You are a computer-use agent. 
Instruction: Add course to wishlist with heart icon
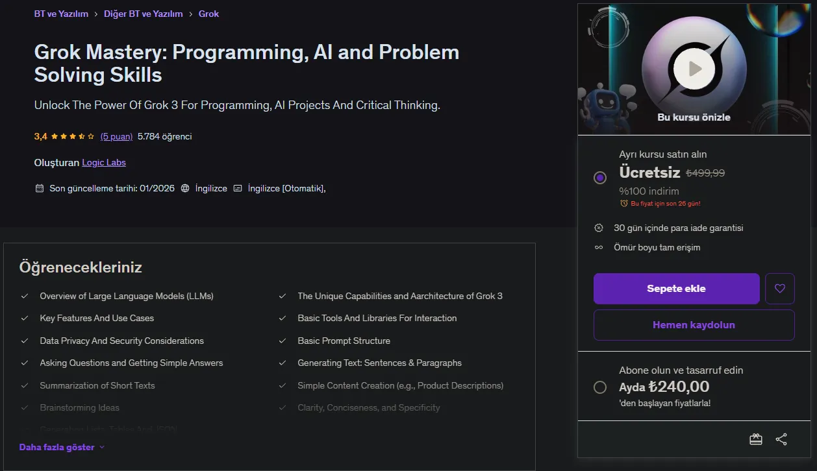[780, 289]
